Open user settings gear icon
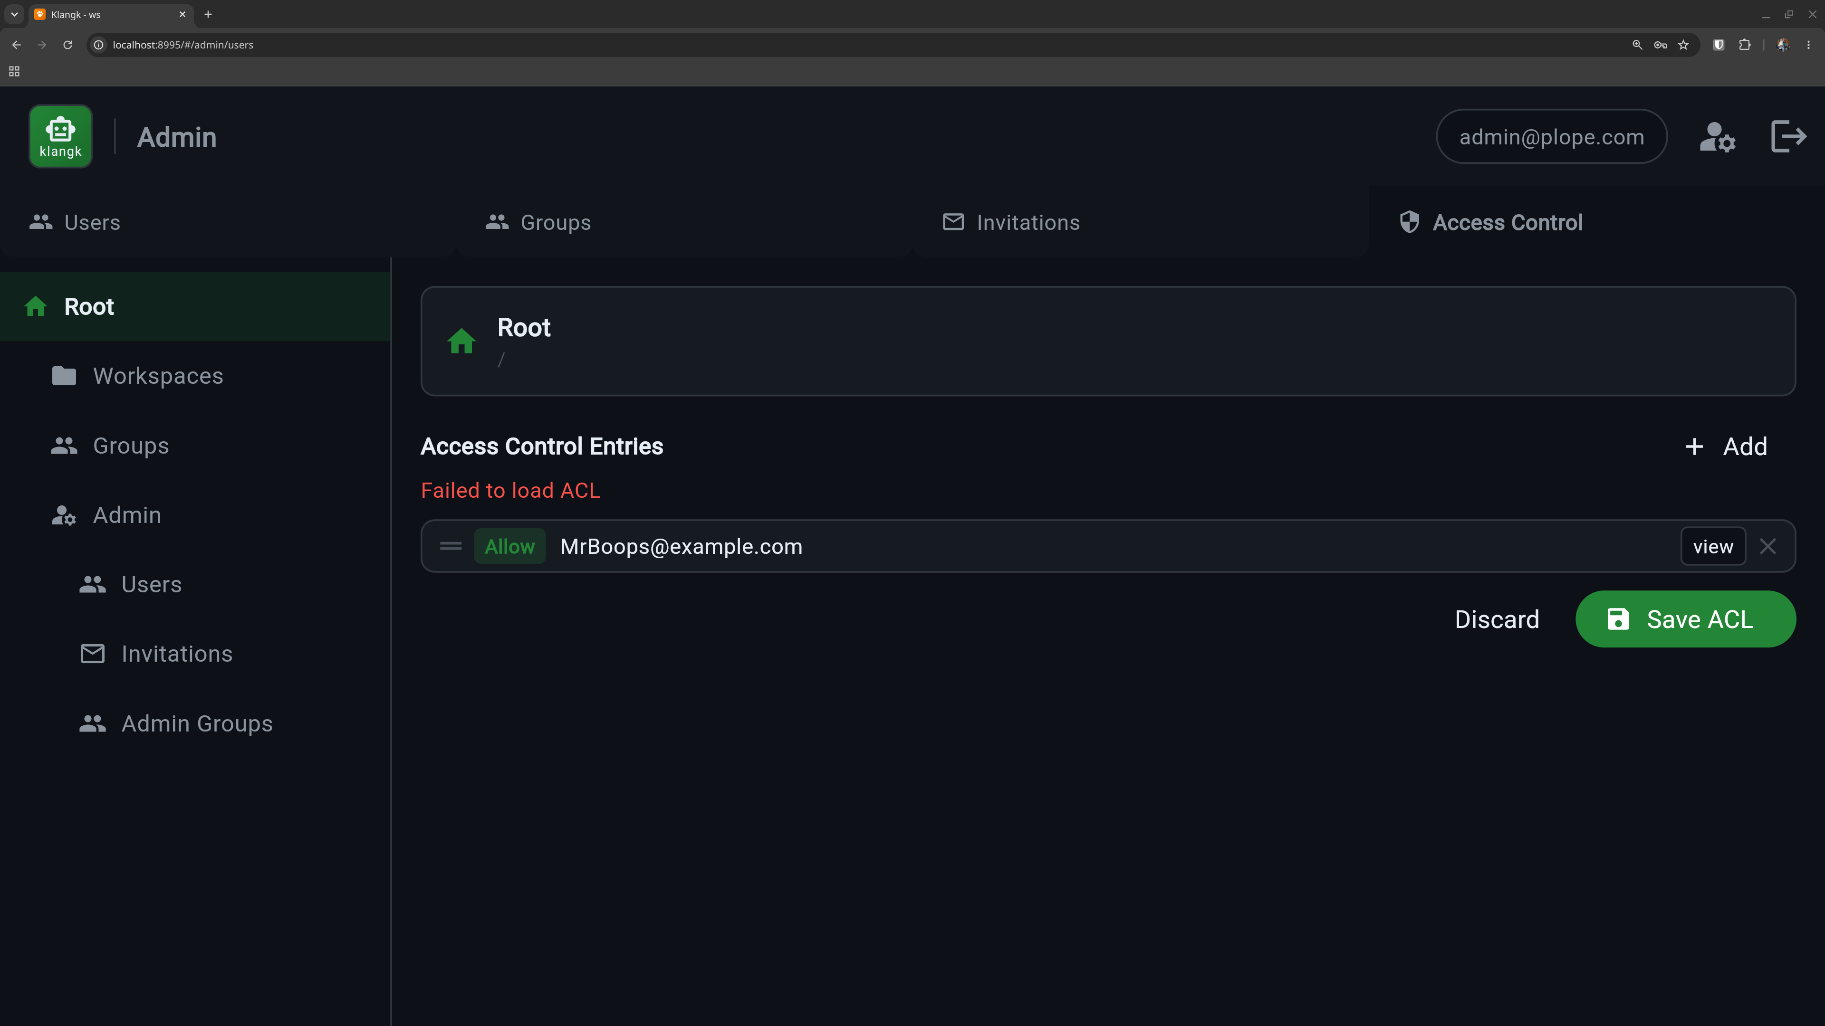Viewport: 1825px width, 1026px height. [1717, 137]
